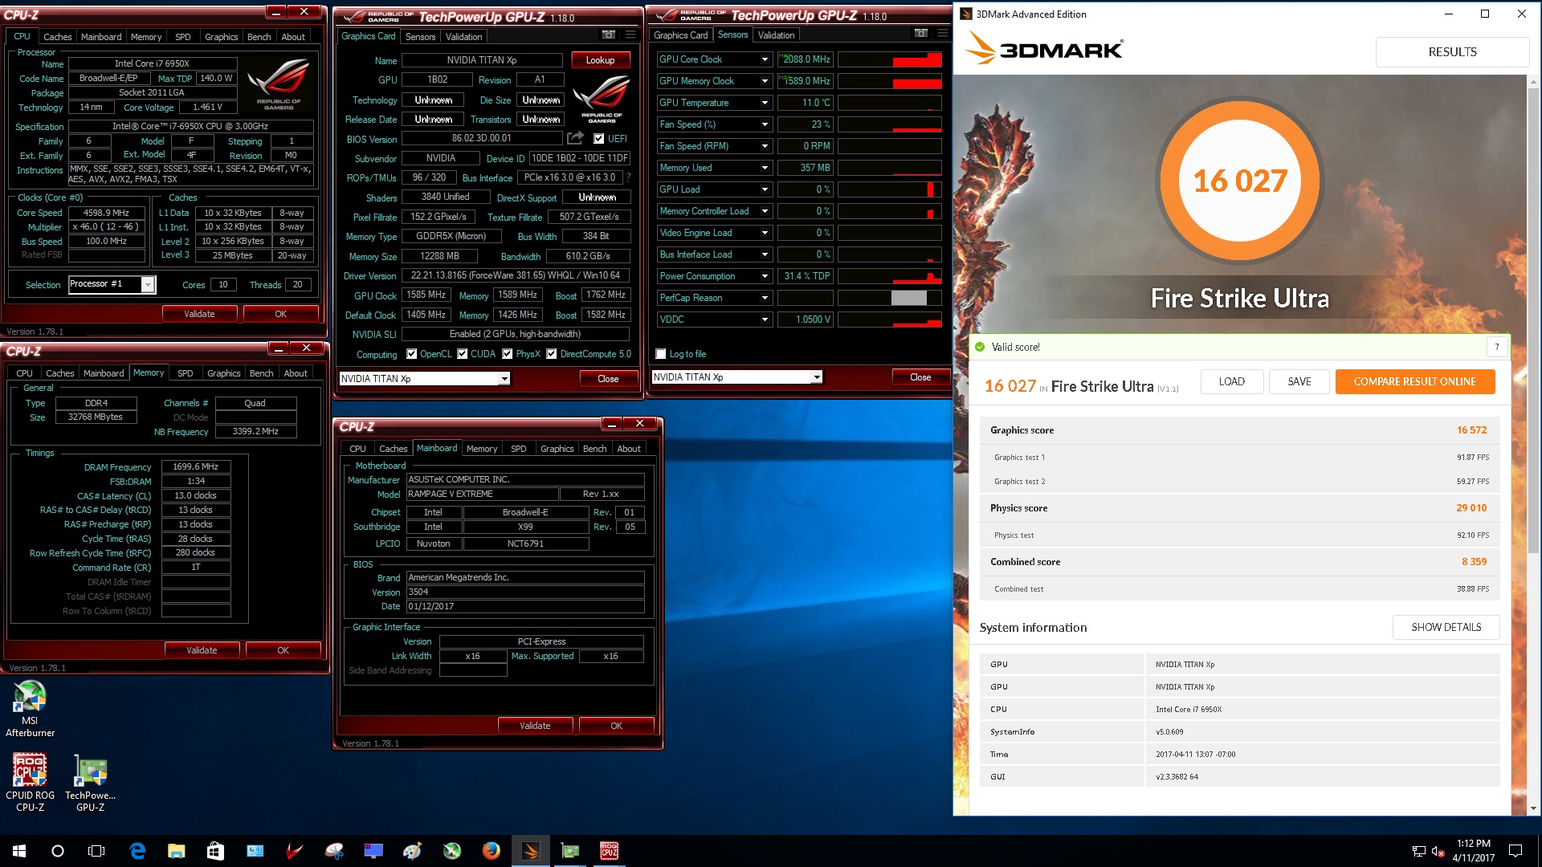This screenshot has width=1542, height=867.
Task: Launch Firefox from the taskbar
Action: tap(492, 851)
